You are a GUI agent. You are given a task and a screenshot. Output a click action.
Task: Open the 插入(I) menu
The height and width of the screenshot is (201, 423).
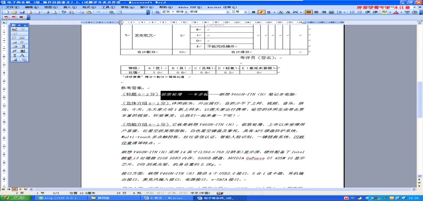(x=70, y=7)
